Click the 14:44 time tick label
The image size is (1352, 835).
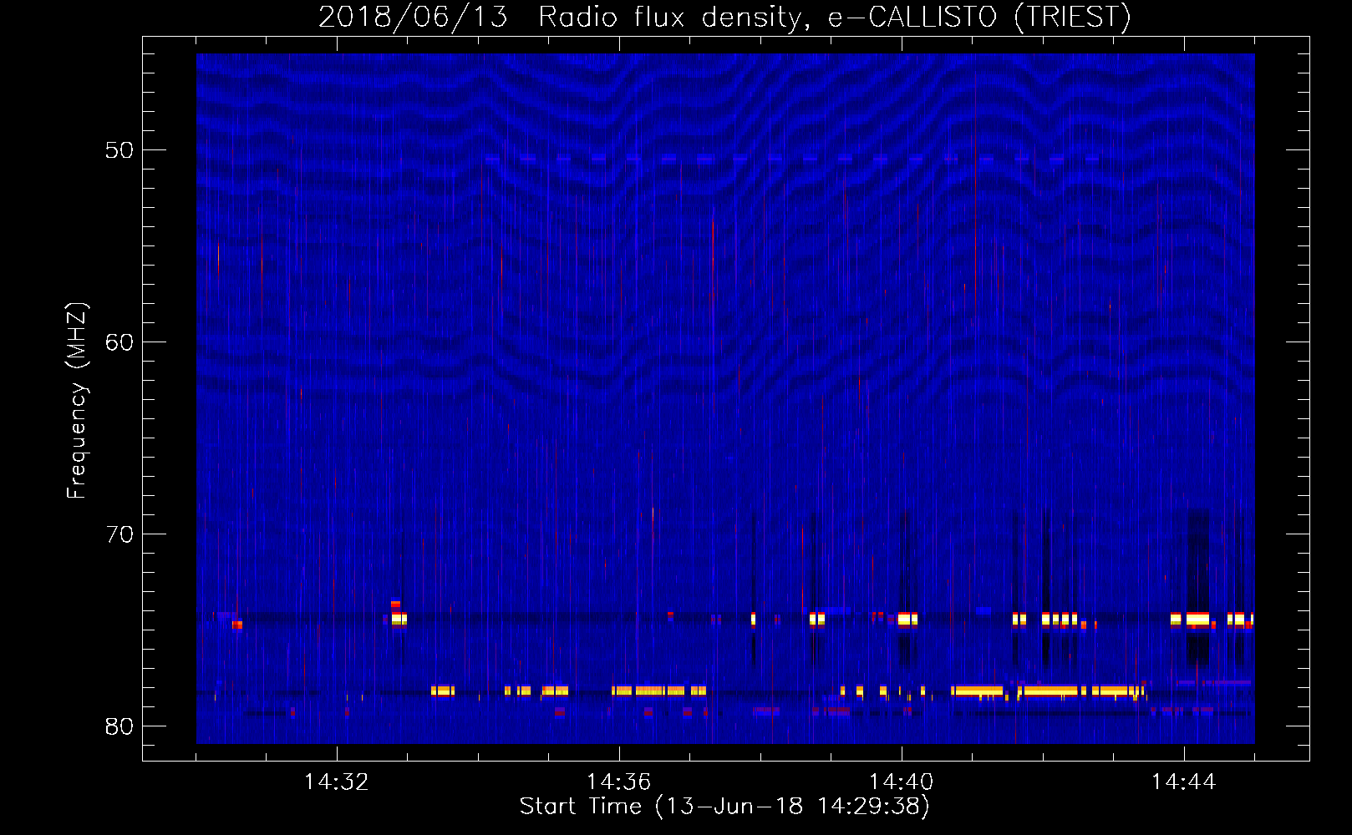(1184, 782)
